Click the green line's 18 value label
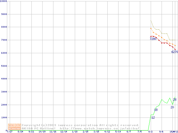178x133 pixels. point(156,110)
